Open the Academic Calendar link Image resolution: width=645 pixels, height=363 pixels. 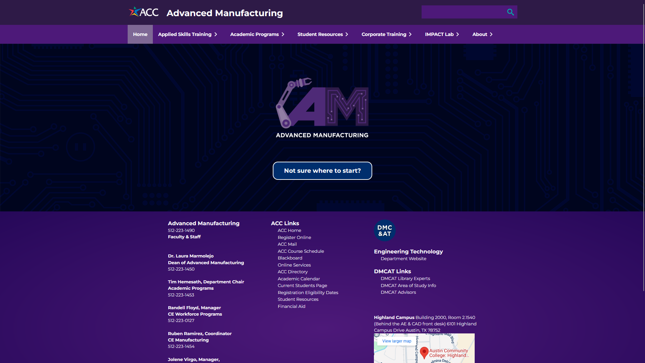299,279
